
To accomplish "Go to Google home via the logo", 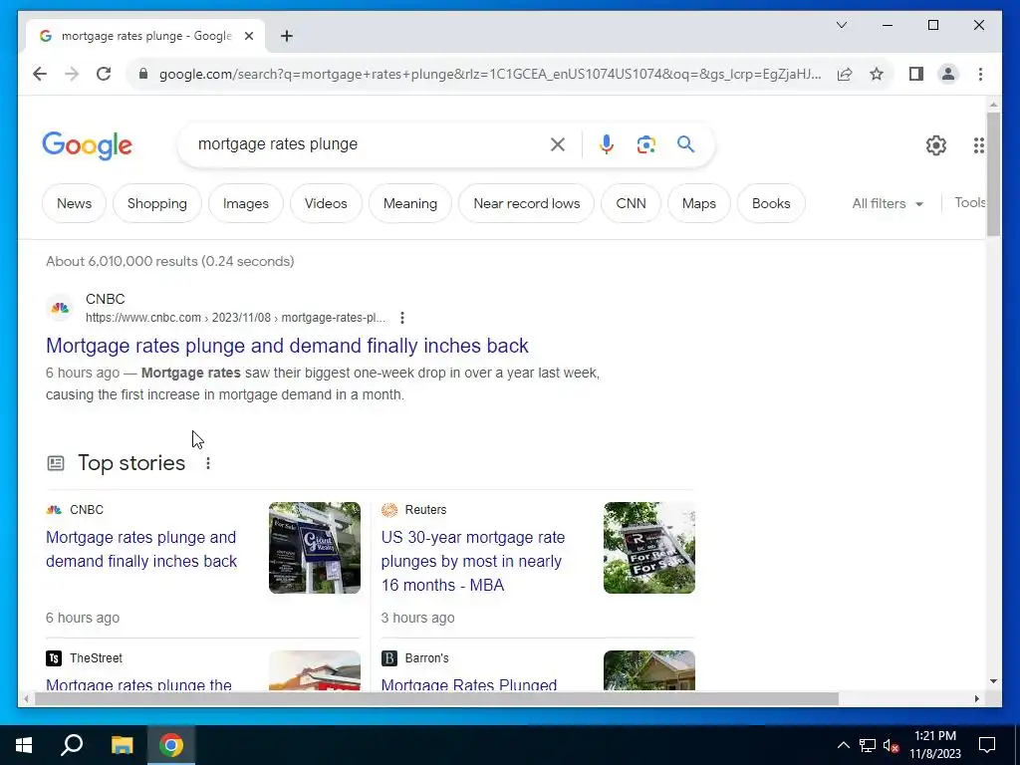I will [88, 145].
